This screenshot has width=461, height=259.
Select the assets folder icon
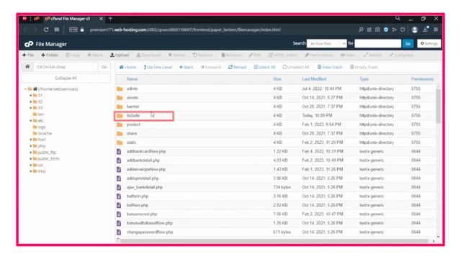coord(120,98)
